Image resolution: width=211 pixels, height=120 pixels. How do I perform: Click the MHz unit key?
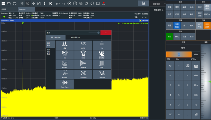point(196,85)
